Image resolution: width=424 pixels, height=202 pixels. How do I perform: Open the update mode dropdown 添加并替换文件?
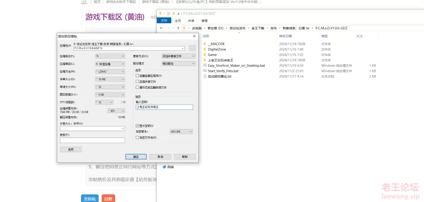pos(179,56)
